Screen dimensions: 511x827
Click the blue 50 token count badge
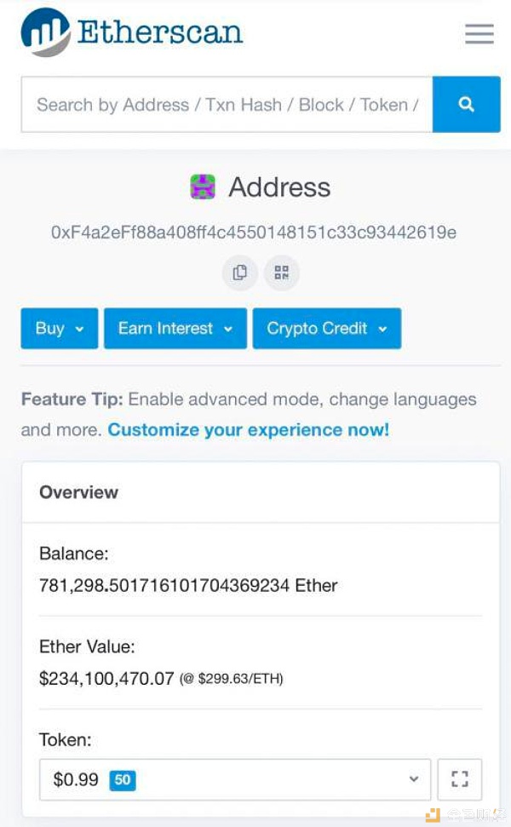coord(123,780)
